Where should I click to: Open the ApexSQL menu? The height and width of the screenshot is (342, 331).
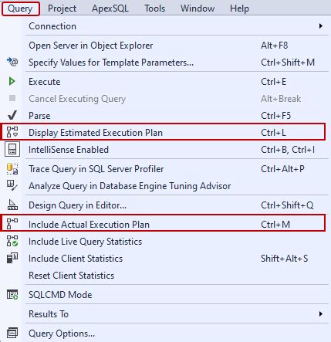pyautogui.click(x=110, y=8)
